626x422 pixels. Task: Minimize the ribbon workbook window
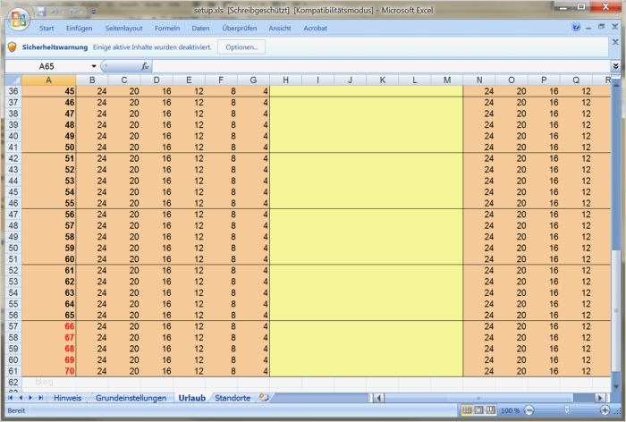(588, 28)
